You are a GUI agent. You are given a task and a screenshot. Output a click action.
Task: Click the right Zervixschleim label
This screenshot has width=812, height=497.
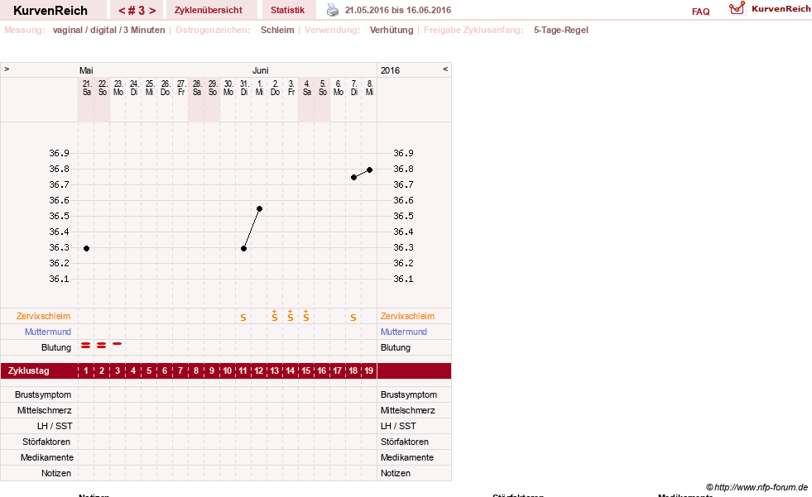407,316
